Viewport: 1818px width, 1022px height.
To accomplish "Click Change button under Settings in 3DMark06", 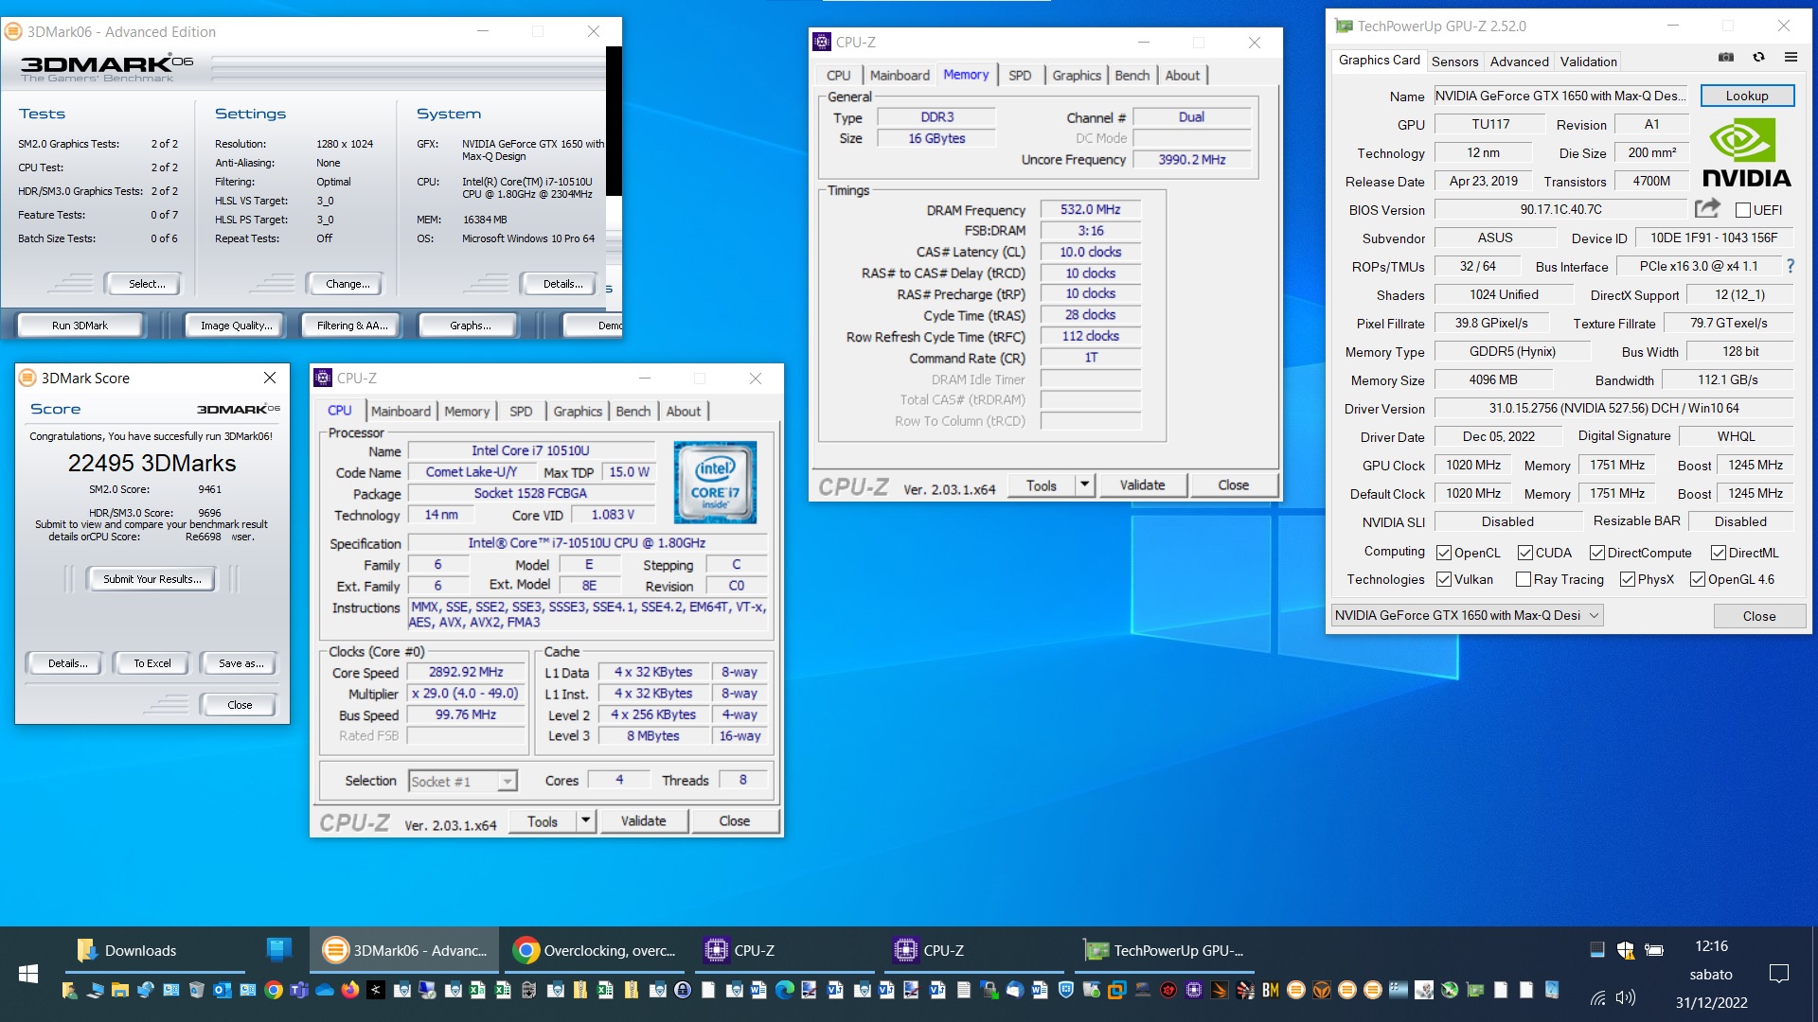I will [346, 284].
